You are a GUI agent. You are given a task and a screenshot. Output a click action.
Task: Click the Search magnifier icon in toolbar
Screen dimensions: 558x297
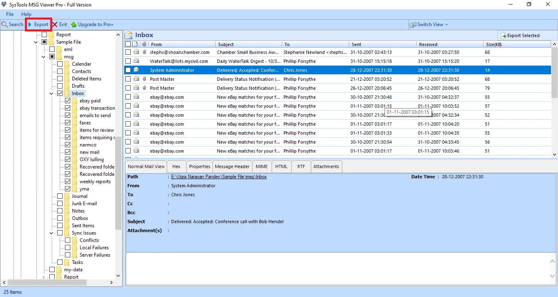[x=4, y=24]
